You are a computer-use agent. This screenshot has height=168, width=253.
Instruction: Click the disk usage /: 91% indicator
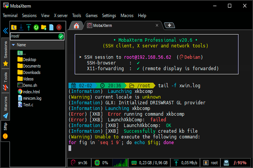pyautogui.click(x=235, y=163)
